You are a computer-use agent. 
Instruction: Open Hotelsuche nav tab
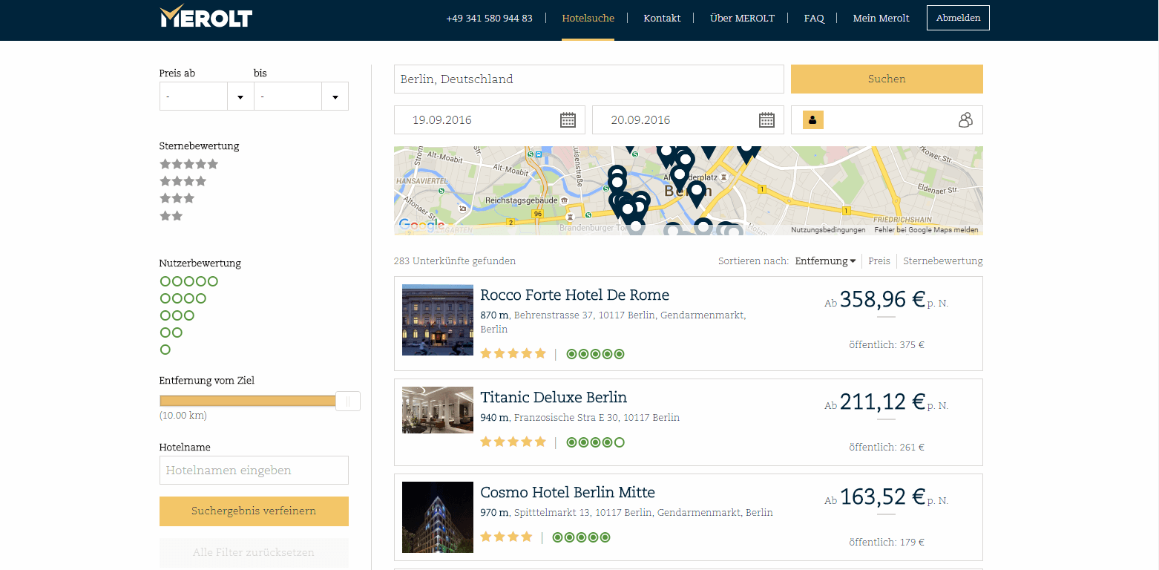588,18
